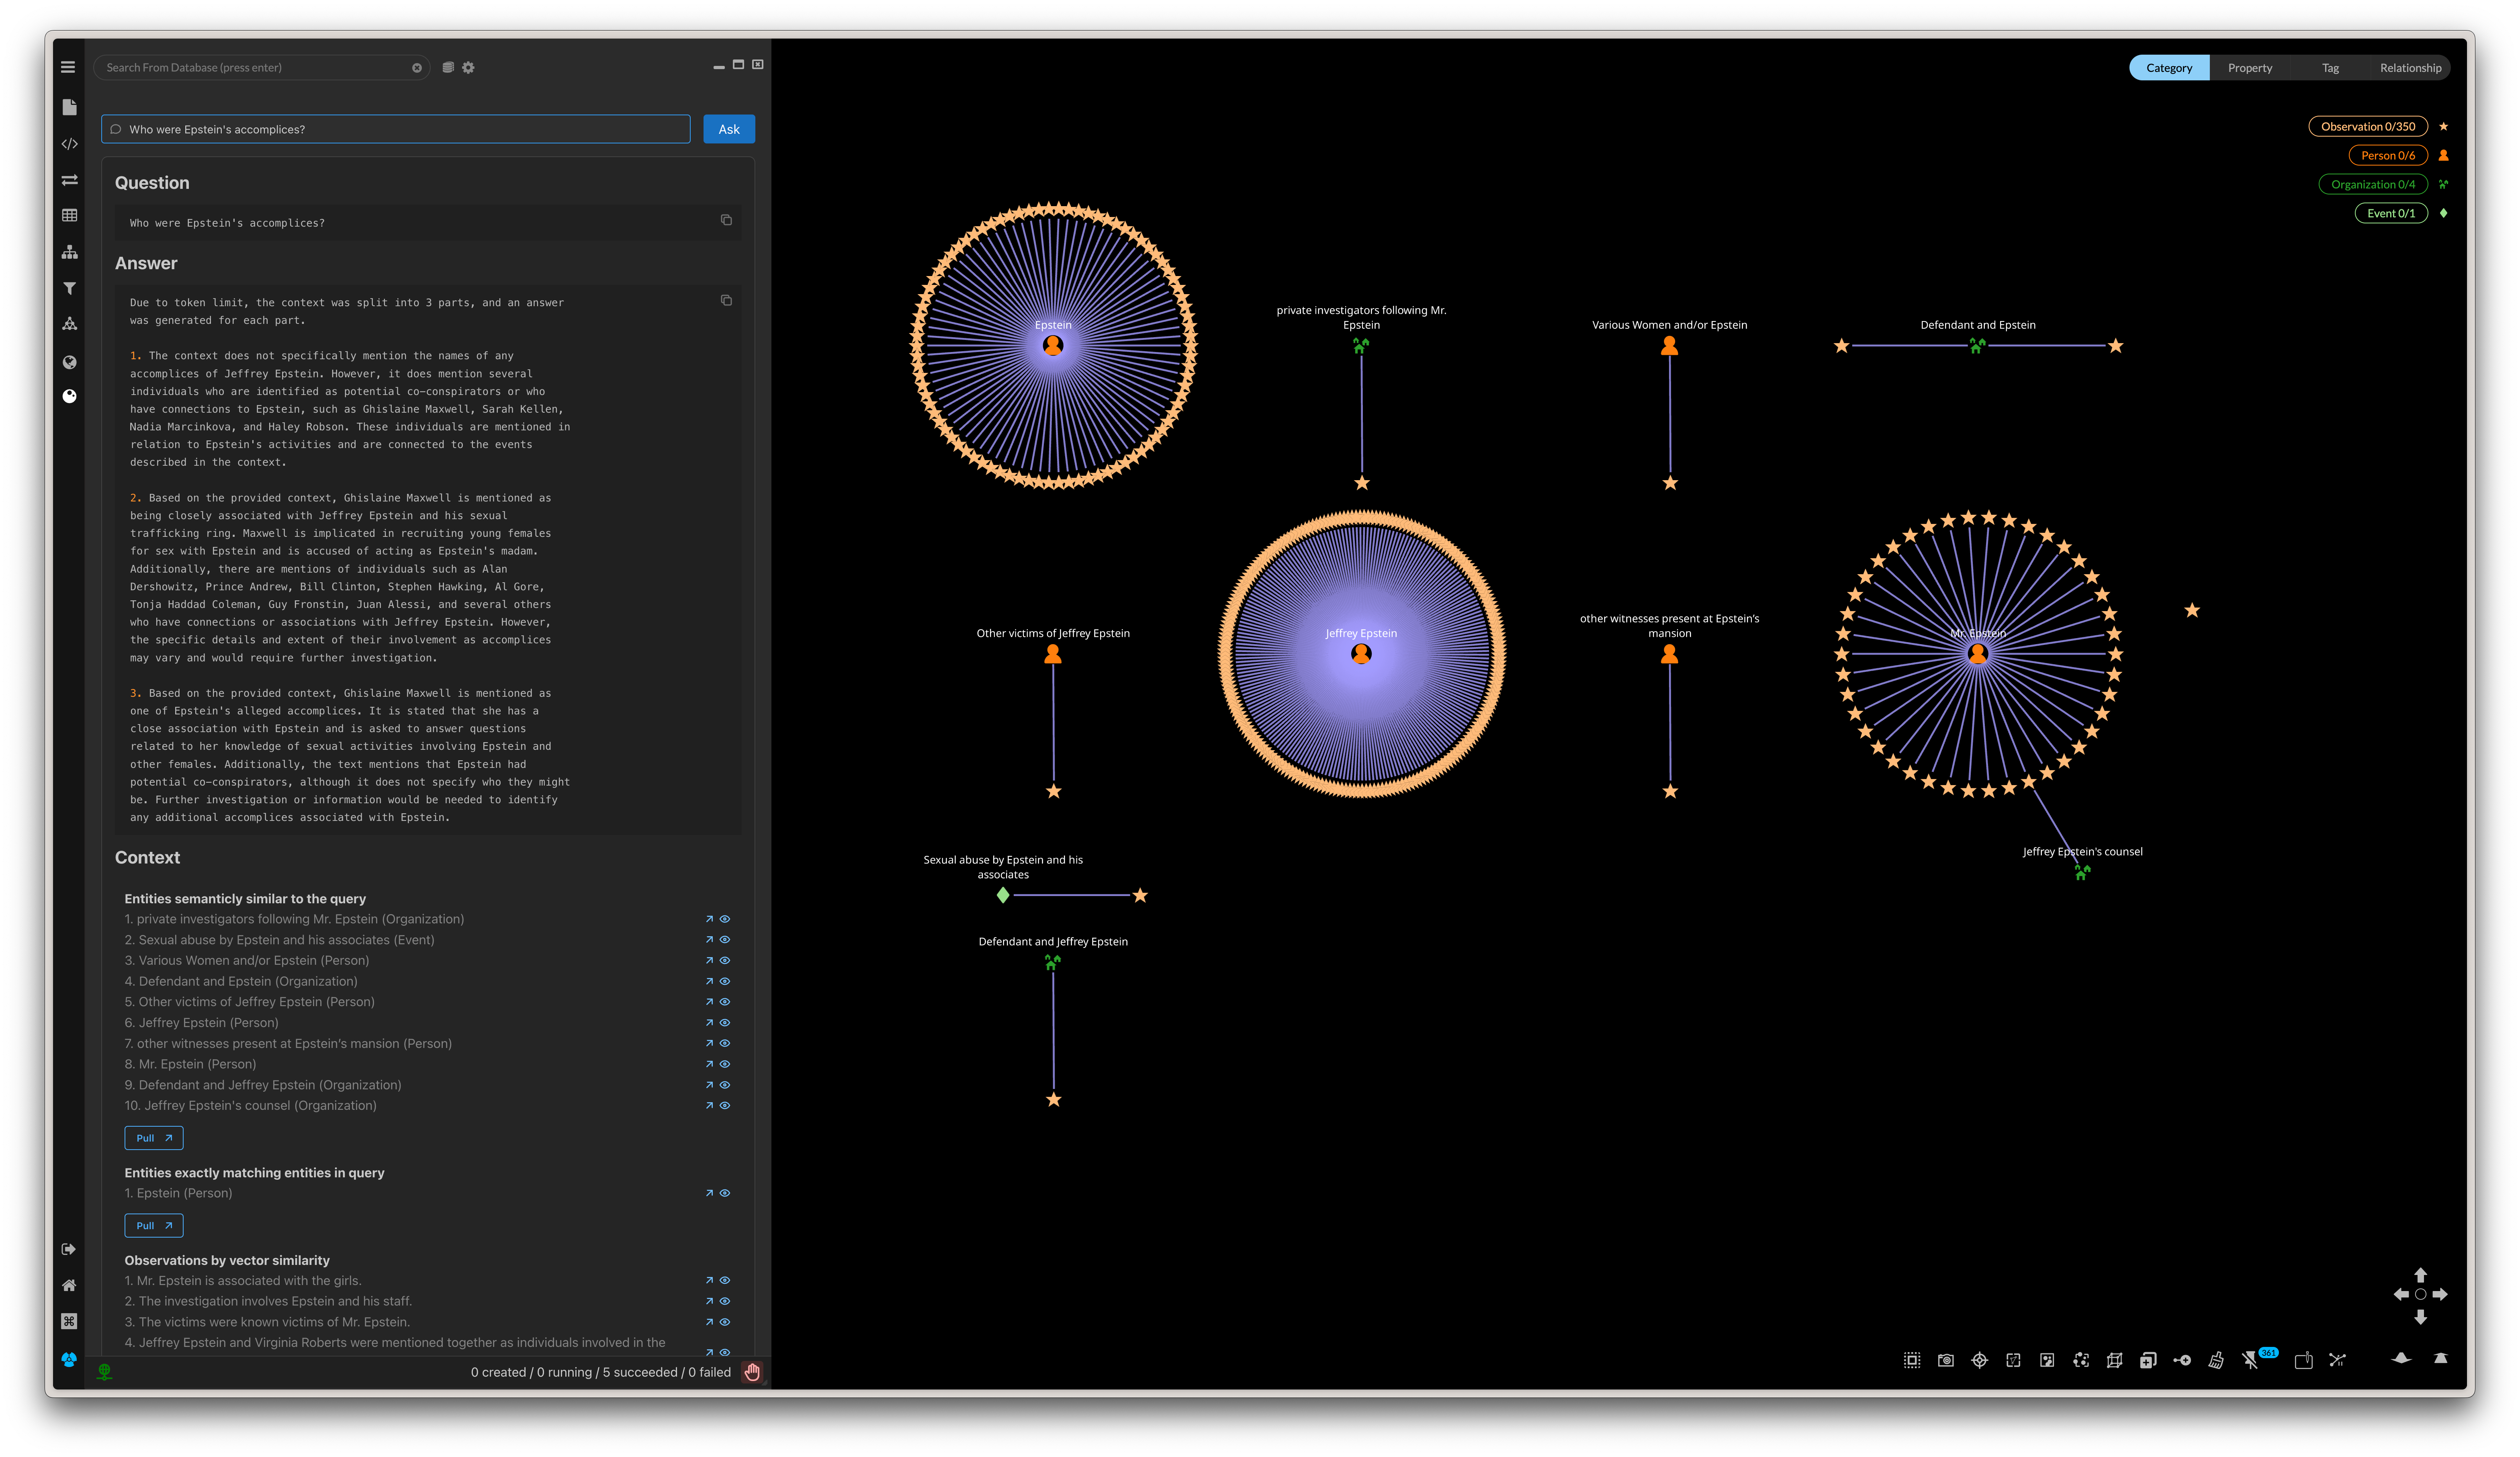Click the red stop hand icon
Viewport: 2520px width, 1457px height.
tap(752, 1372)
